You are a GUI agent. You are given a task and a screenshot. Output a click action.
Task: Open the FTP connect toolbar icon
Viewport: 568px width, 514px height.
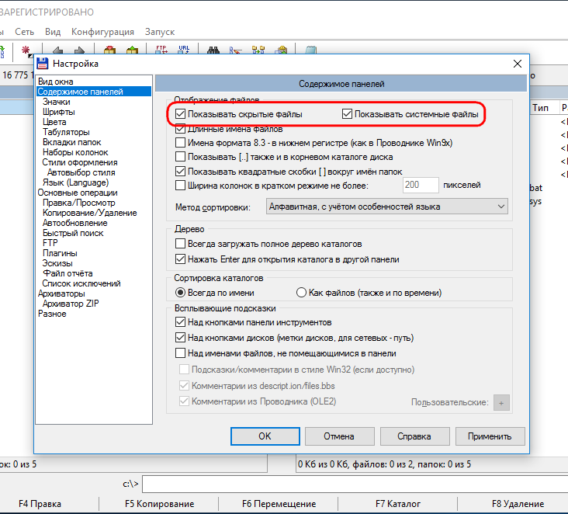pos(161,50)
